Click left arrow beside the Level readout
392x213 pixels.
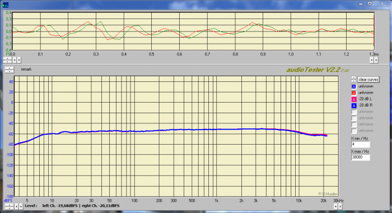pos(16,206)
